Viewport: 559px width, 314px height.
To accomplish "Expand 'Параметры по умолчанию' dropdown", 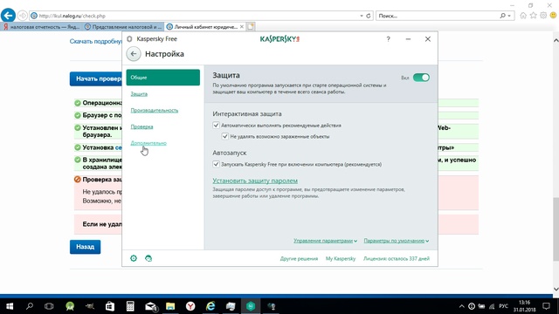I will click(397, 241).
